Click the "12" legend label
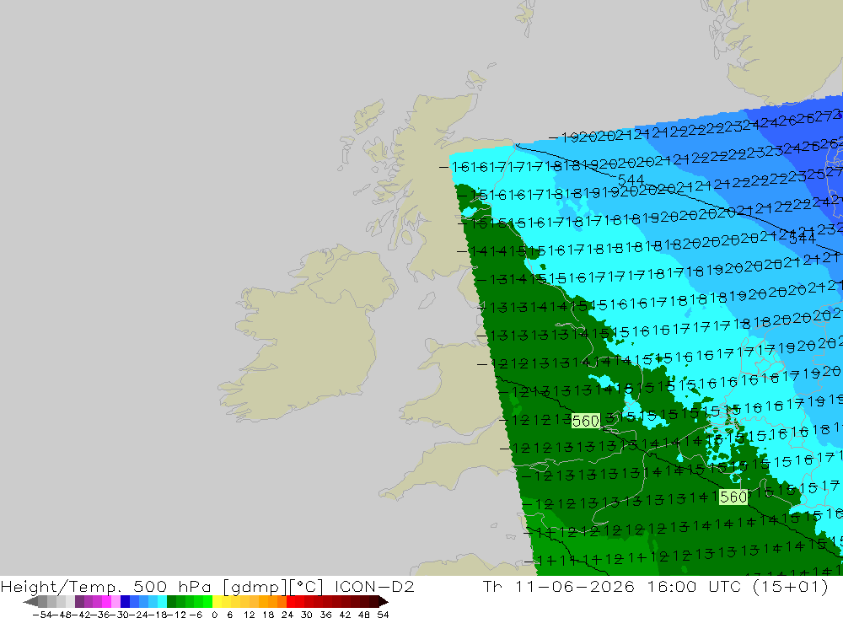Screen dimensions: 843x618 (x=250, y=615)
